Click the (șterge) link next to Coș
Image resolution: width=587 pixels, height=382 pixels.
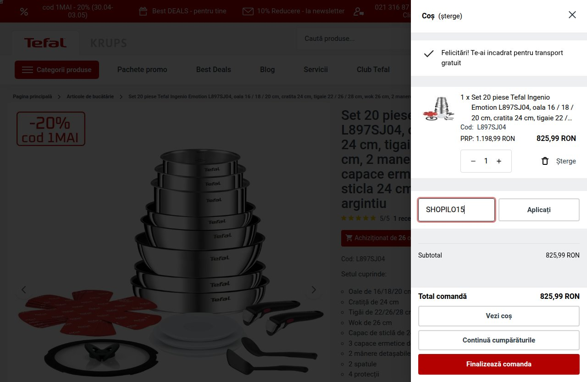pos(450,16)
